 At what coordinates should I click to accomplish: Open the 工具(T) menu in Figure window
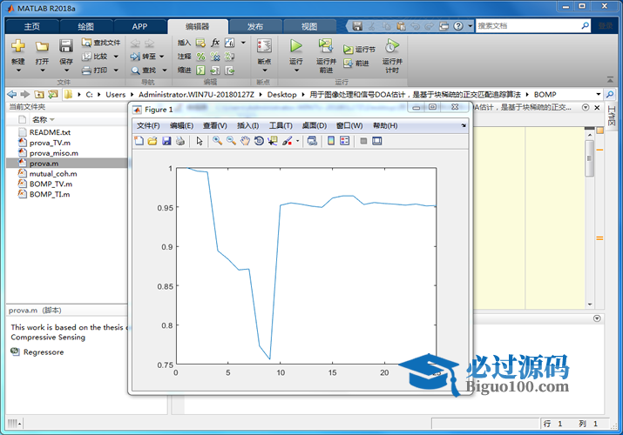click(281, 125)
